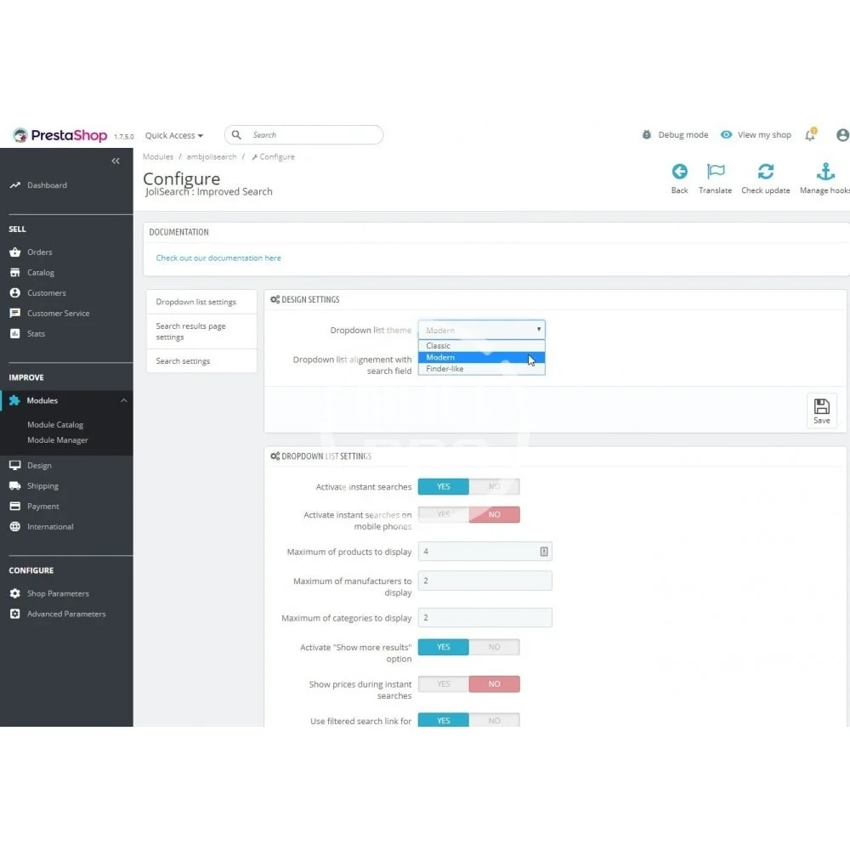Open Module Catalog in the sidebar
The image size is (850, 850).
pos(55,425)
